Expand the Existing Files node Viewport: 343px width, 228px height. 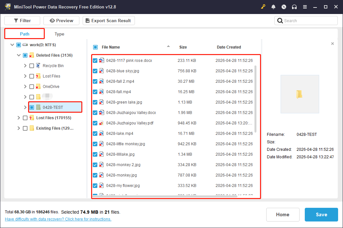click(19, 128)
